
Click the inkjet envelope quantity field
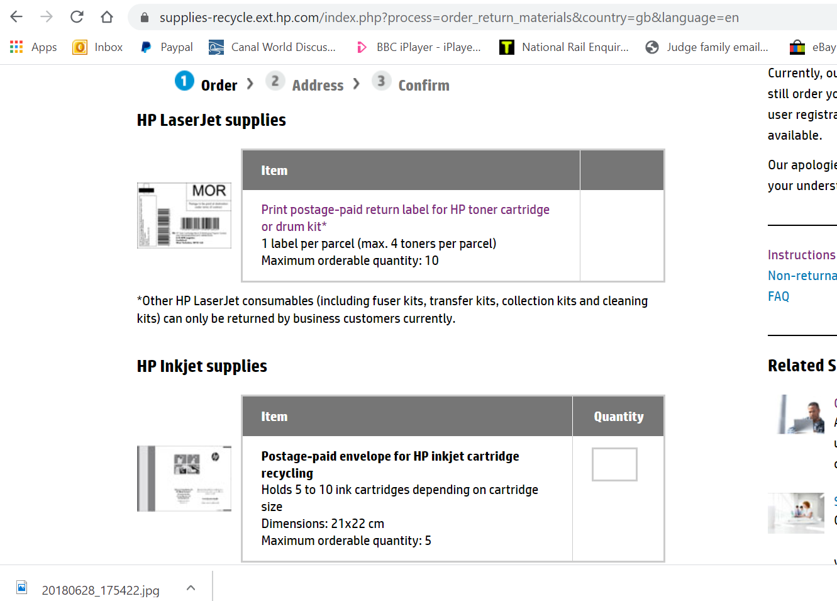click(614, 464)
